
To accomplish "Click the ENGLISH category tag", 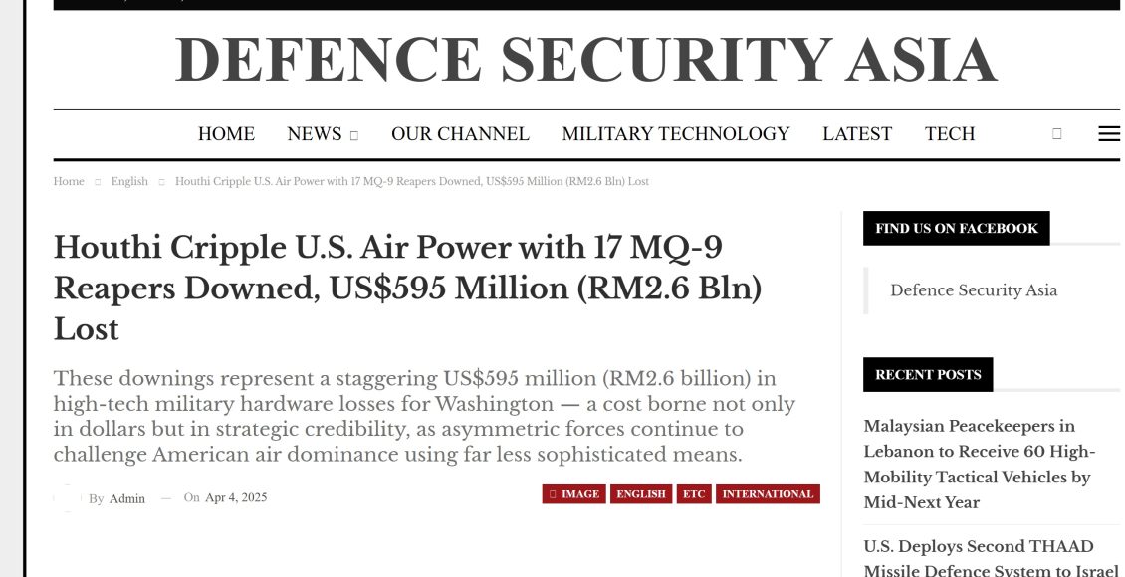I will click(x=641, y=494).
